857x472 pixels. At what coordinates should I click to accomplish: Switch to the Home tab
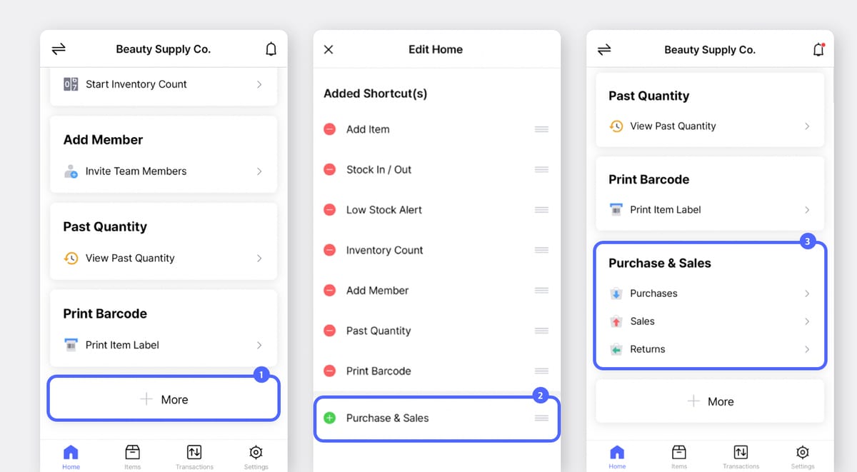[x=71, y=452]
